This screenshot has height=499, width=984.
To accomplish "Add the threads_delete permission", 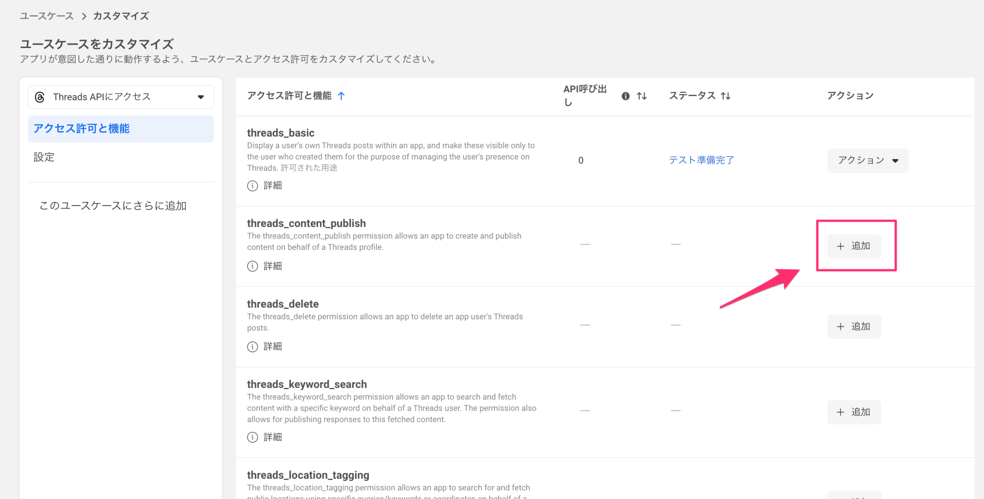I will pos(854,326).
